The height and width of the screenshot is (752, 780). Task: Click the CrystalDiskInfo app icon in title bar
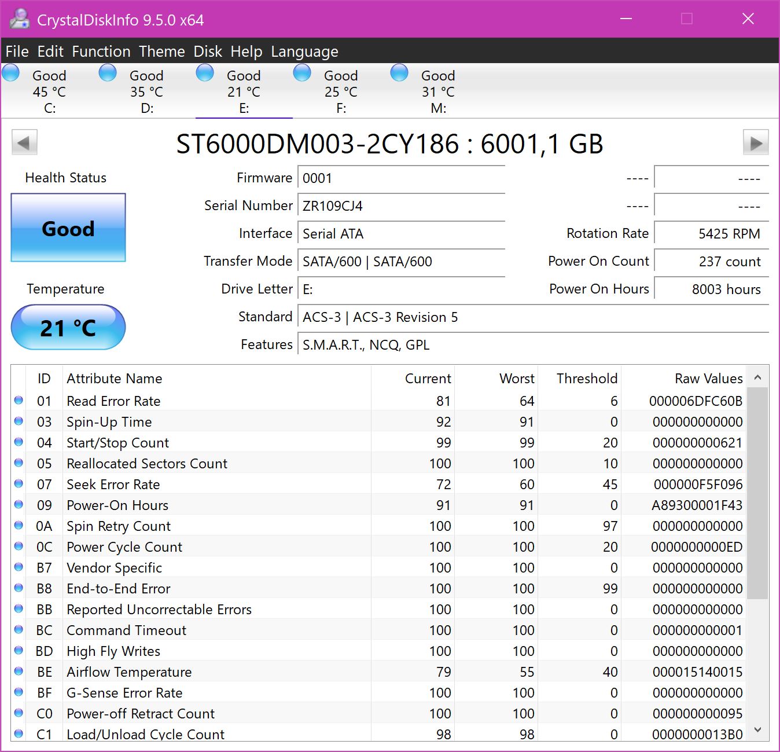pyautogui.click(x=19, y=20)
